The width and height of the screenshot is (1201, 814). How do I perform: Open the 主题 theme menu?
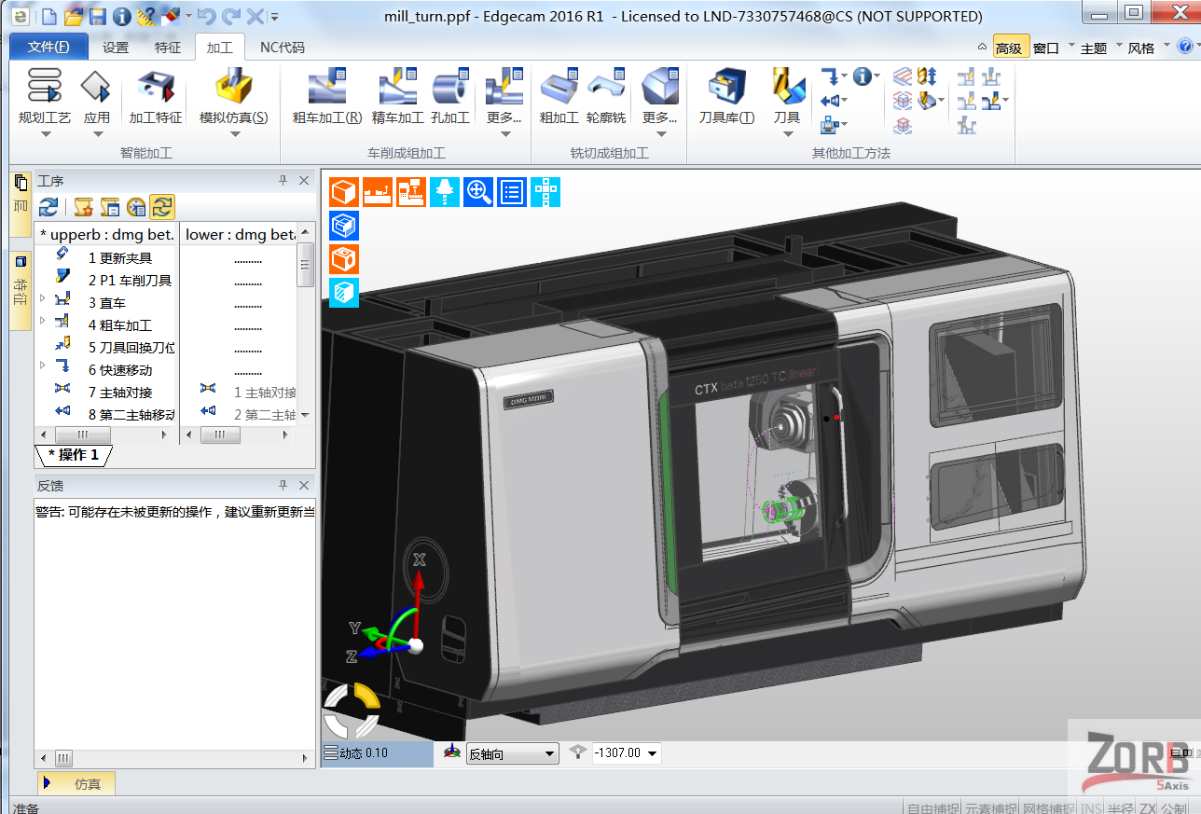1094,48
